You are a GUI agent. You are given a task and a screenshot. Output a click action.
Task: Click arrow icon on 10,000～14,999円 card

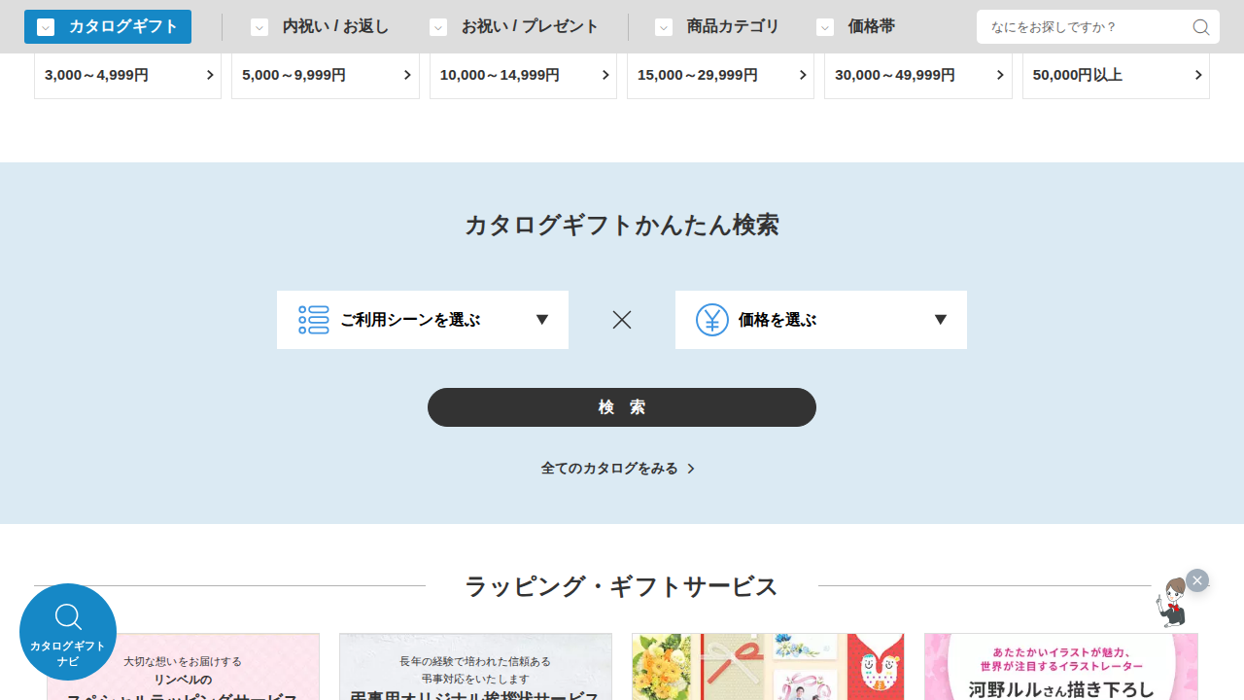(x=605, y=75)
